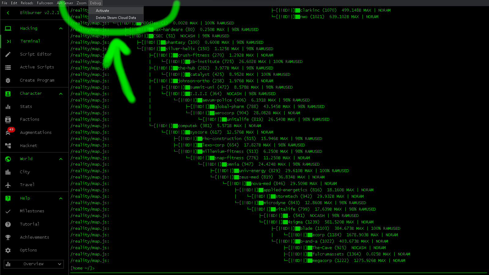Open the Overview dropdown arrow
The height and width of the screenshot is (275, 489).
click(60, 264)
